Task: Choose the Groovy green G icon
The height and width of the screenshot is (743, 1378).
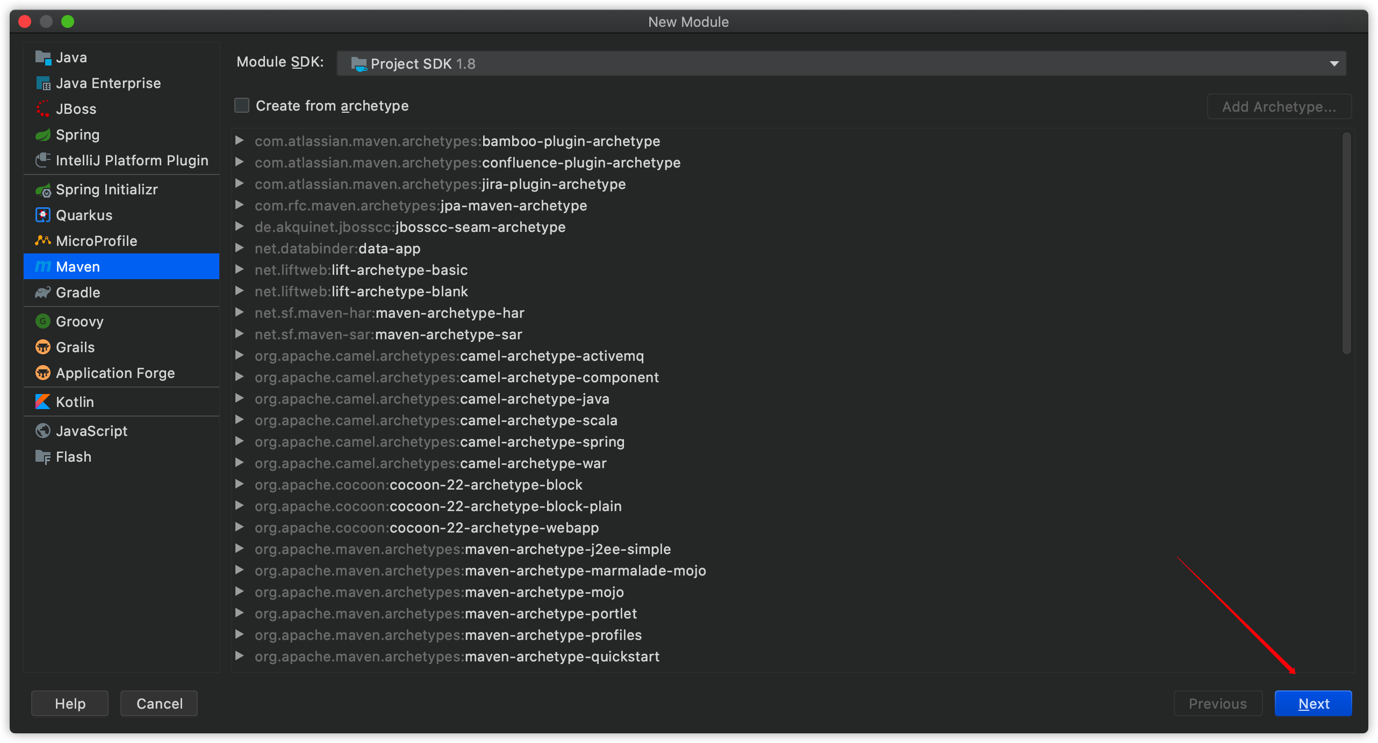Action: click(43, 322)
